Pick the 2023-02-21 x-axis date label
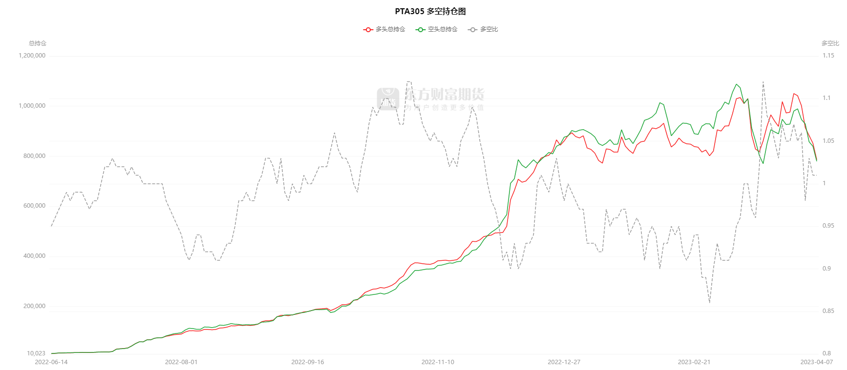 [694, 362]
